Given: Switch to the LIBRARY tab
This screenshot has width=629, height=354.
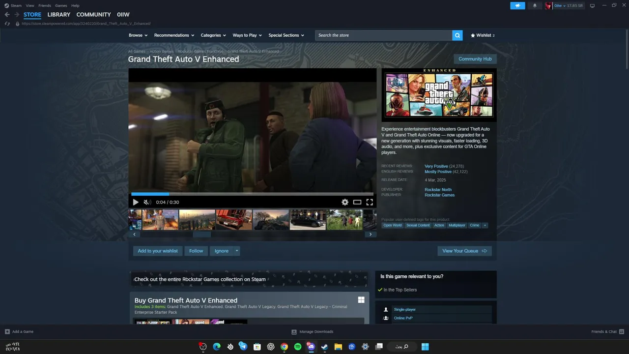Looking at the screenshot, I should tap(58, 15).
